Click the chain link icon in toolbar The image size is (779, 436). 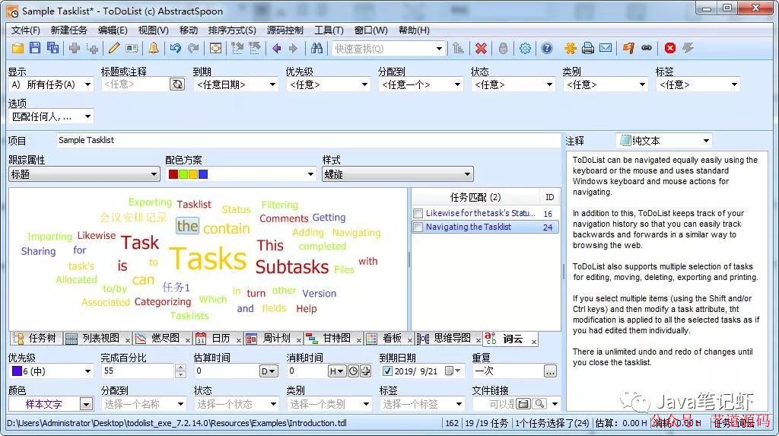(647, 48)
